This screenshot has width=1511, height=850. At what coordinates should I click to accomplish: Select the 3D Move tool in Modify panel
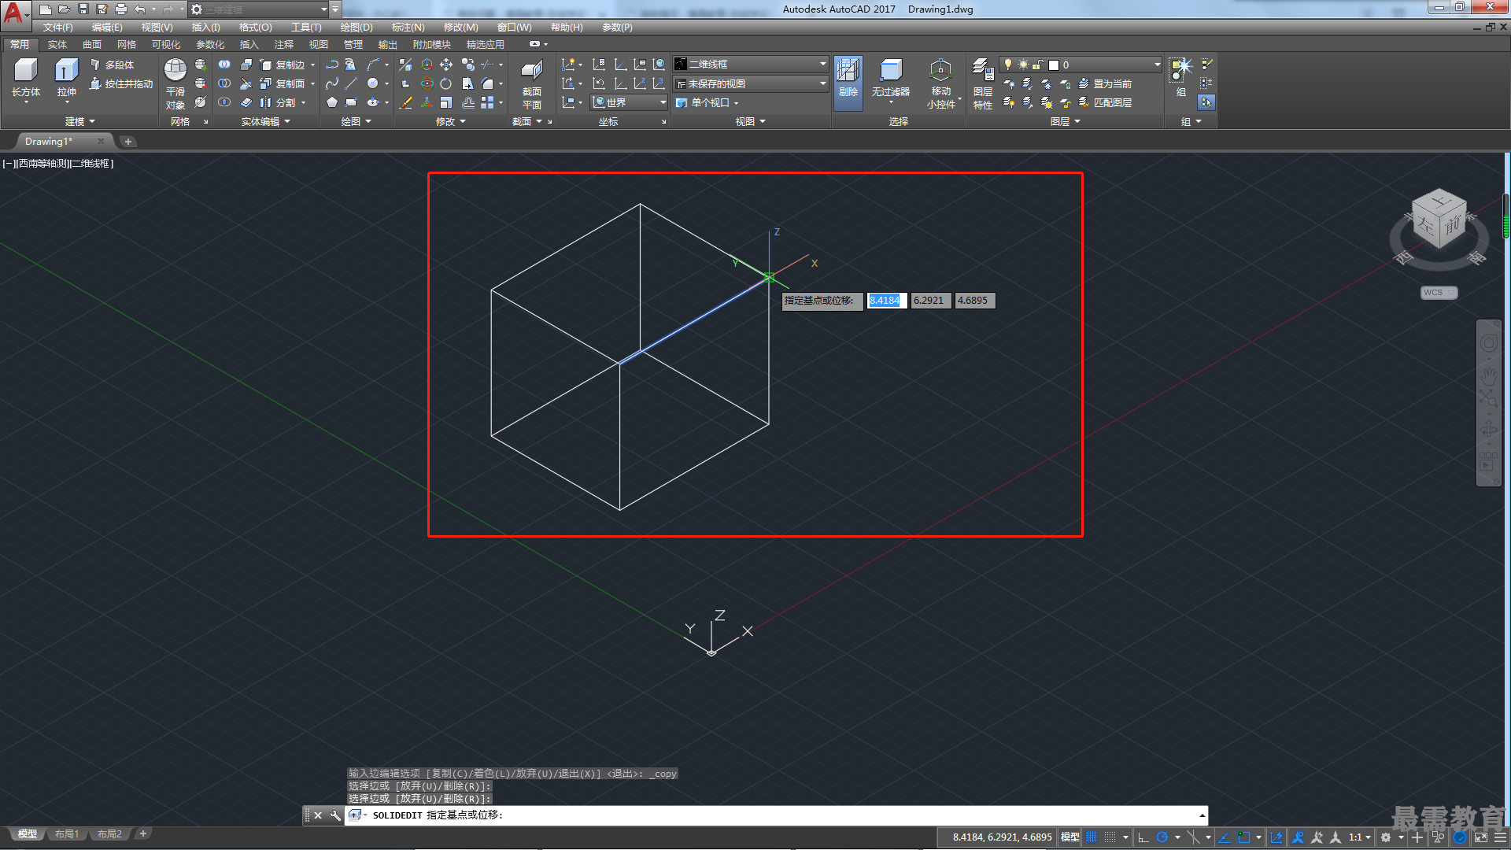pos(427,65)
